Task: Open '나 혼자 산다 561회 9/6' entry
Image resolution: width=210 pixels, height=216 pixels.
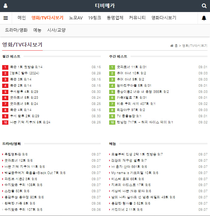Action: pyautogui.click(x=129, y=167)
